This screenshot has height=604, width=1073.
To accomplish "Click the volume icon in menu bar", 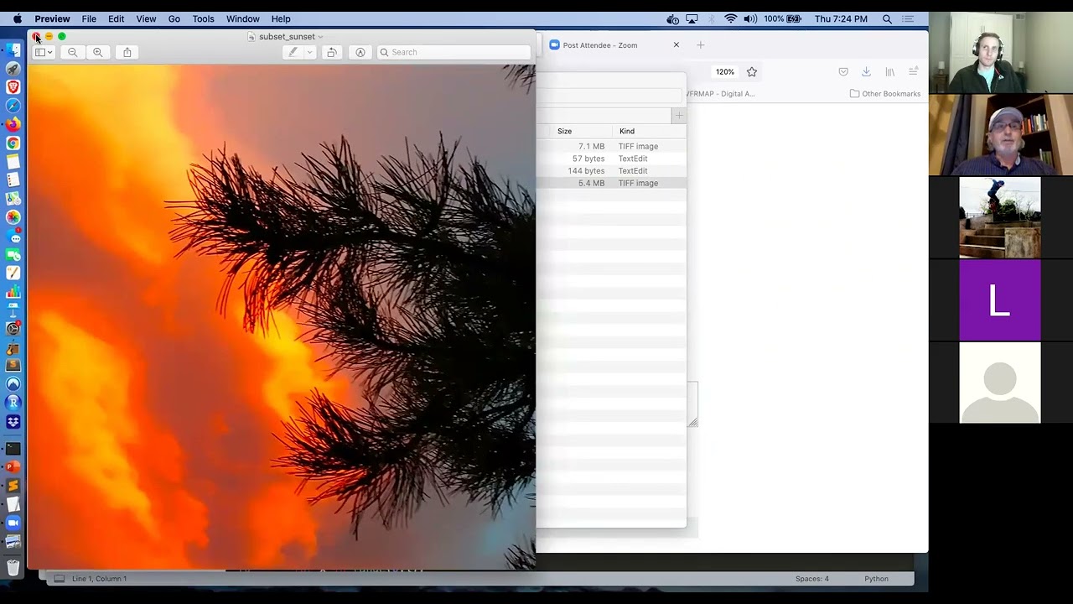I will tap(749, 18).
